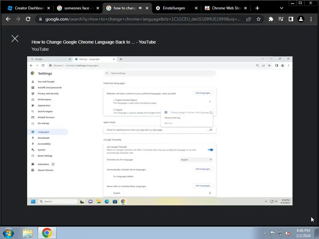Click the YouTube source label under the title

click(x=40, y=49)
